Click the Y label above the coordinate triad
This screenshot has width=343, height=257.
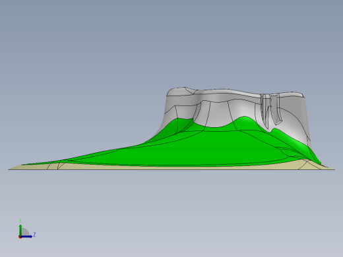point(20,221)
